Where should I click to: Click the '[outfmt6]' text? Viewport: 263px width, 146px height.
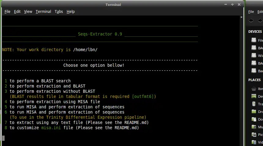143,96
